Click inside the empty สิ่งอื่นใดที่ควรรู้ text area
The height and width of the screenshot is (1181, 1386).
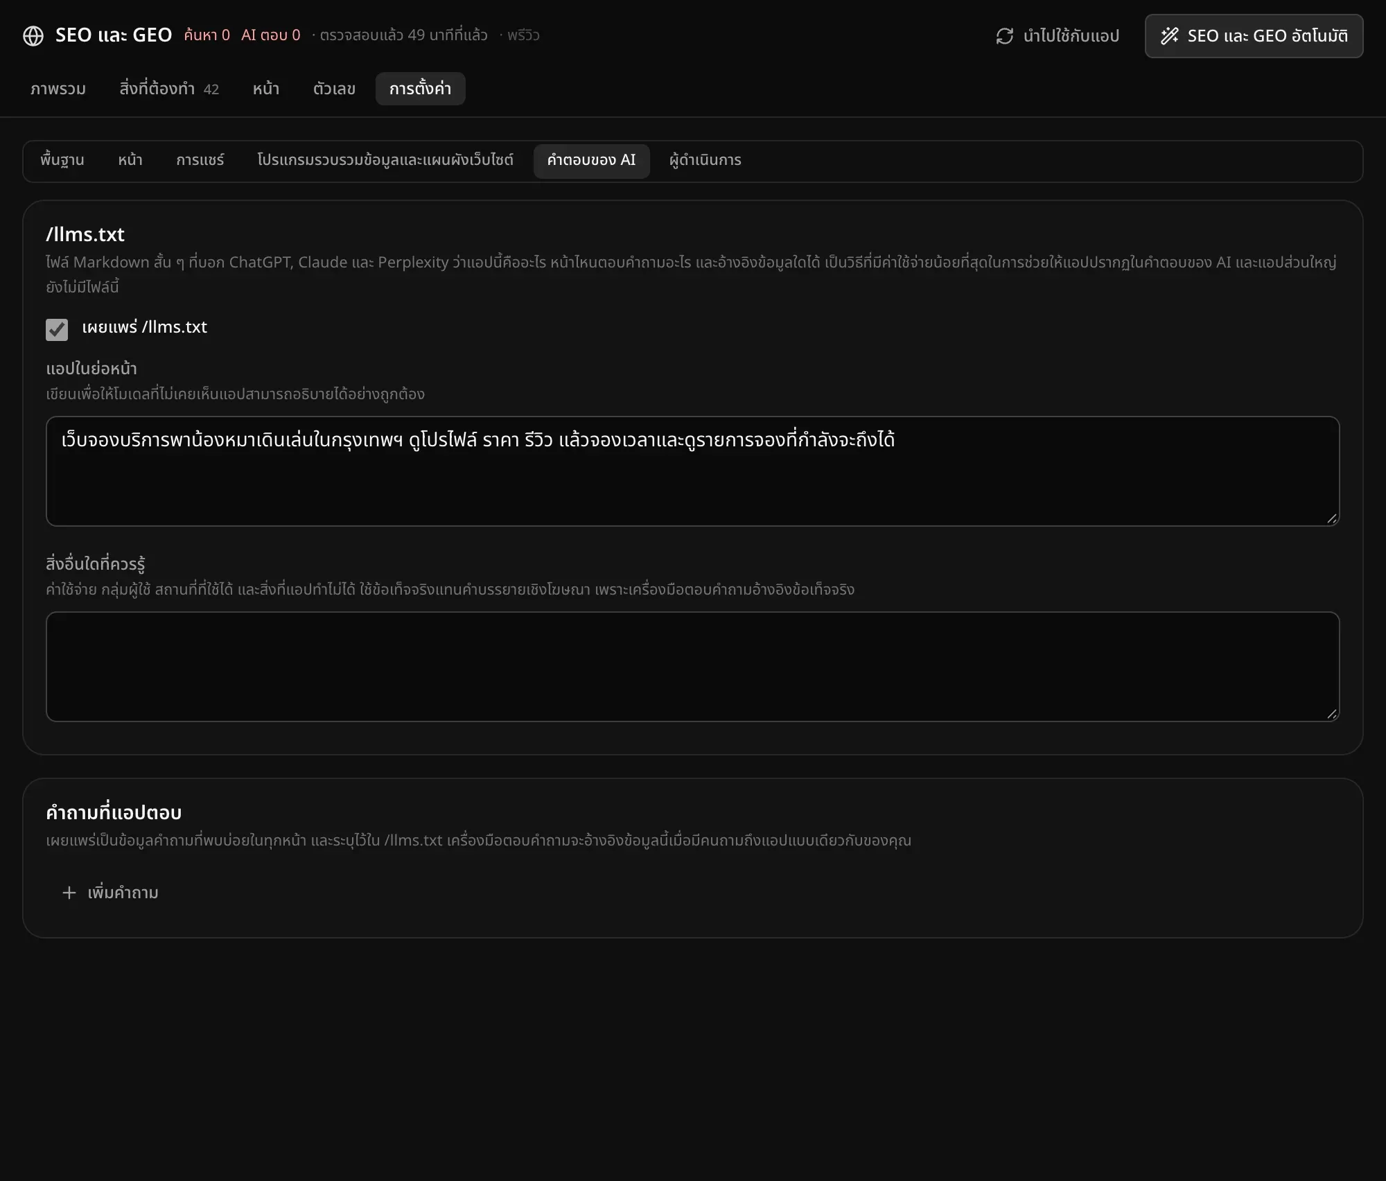click(x=692, y=667)
